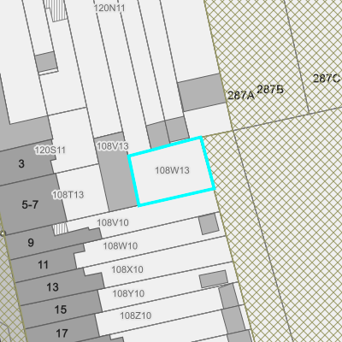The image size is (342, 342).
Task: Click parcel label 108X10
Action: [127, 269]
